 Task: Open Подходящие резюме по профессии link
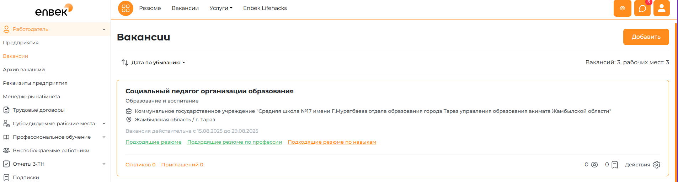(x=235, y=142)
